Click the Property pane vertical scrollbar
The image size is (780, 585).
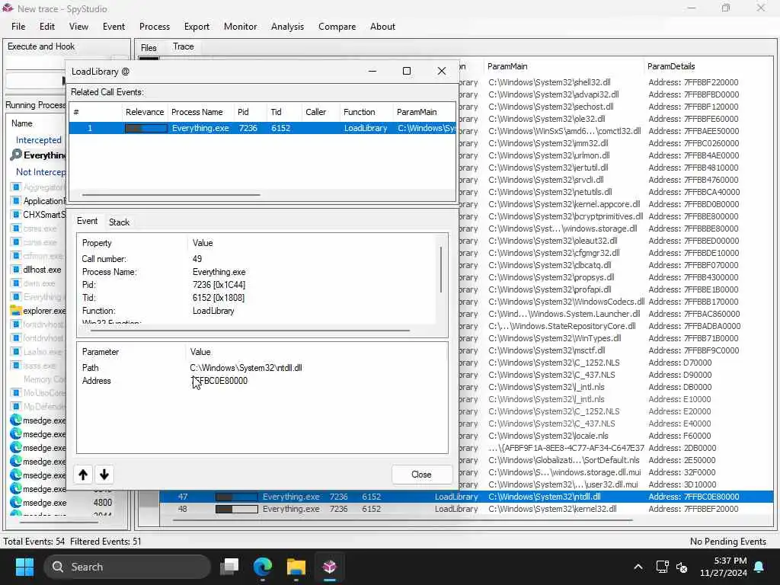point(441,270)
